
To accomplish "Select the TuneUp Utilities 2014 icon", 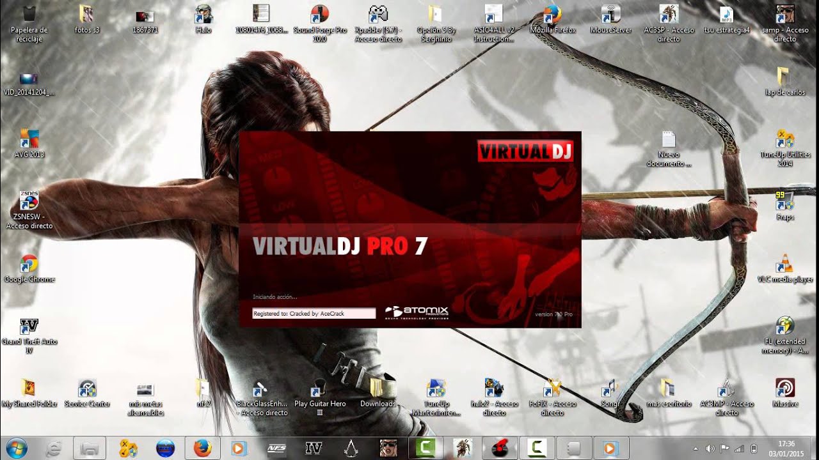I will (785, 148).
